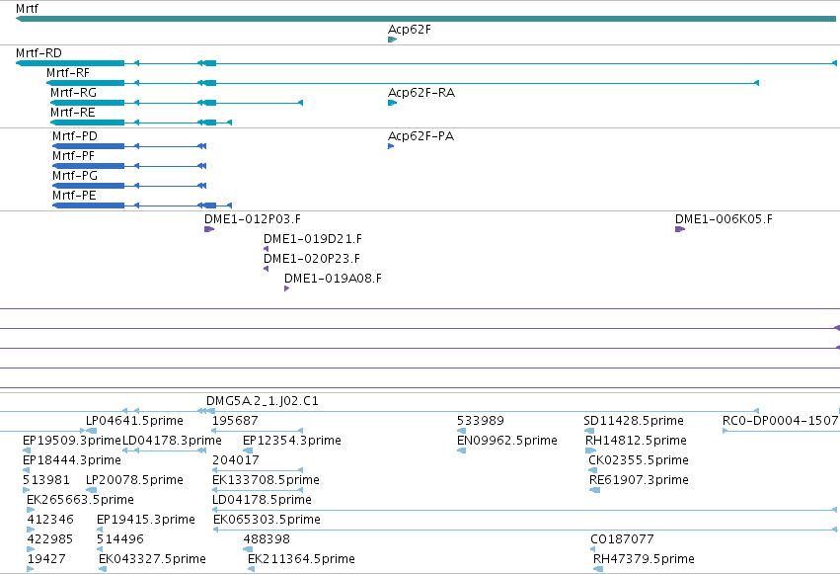Select the EP18444.3prime EST

point(72,460)
